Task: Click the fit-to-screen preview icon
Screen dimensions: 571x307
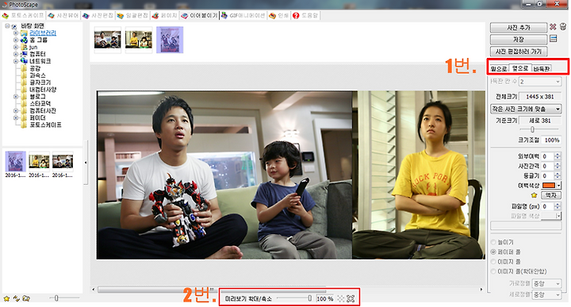Action: (x=340, y=298)
